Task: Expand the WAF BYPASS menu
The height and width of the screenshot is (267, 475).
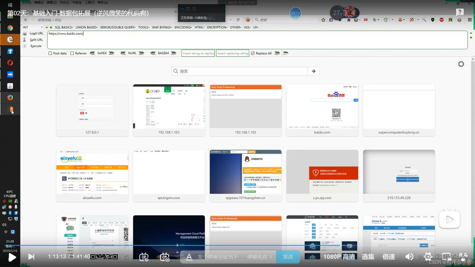Action: pyautogui.click(x=162, y=27)
